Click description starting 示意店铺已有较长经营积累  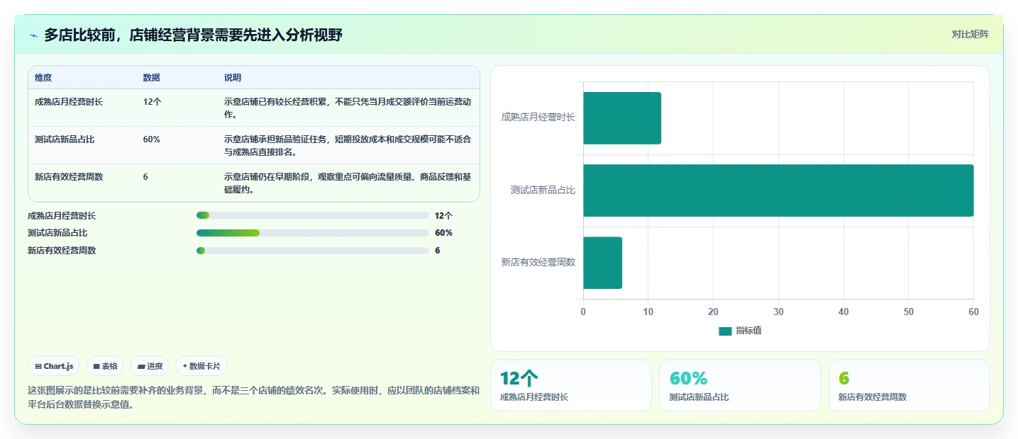click(x=348, y=108)
